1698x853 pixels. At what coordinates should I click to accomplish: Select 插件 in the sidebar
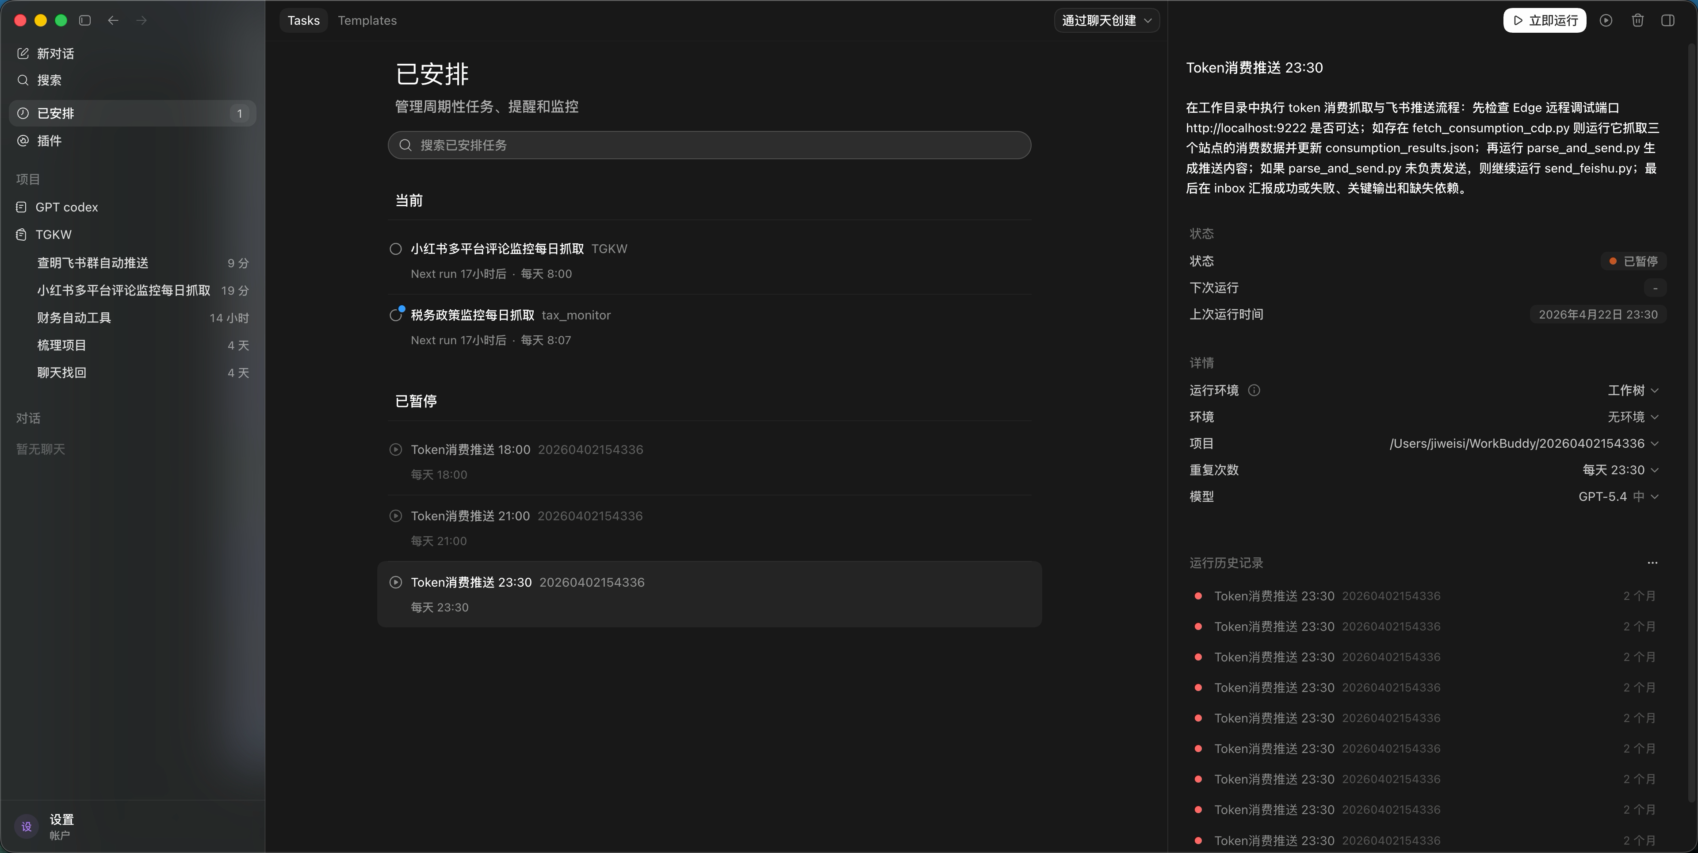point(133,141)
